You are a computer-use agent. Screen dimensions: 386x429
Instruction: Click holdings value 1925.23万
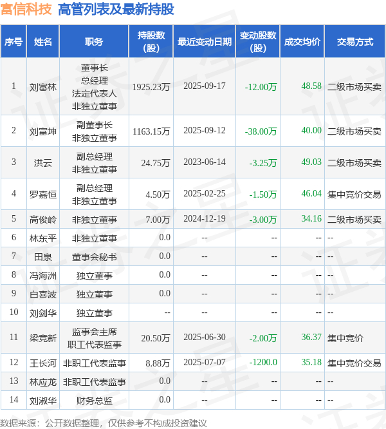[151, 87]
